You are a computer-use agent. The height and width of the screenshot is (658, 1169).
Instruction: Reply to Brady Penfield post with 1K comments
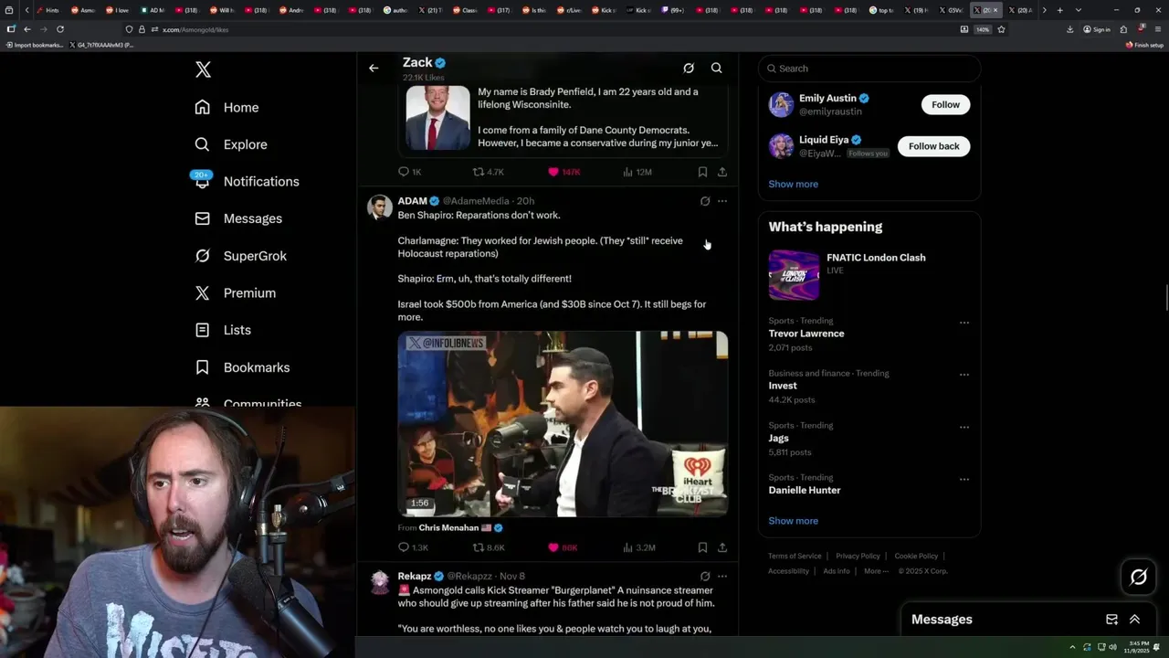click(x=409, y=172)
